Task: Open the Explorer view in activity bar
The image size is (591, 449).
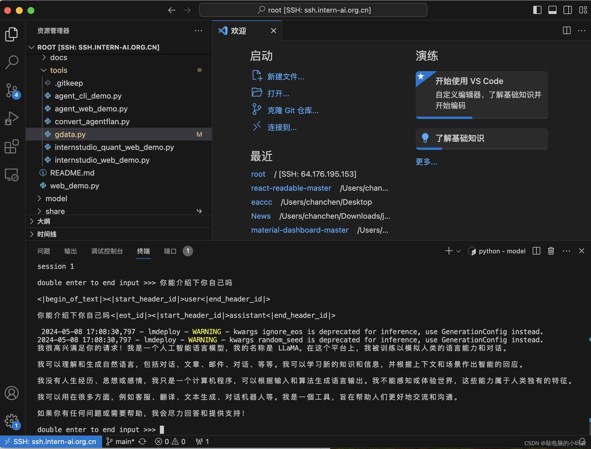Action: point(12,34)
